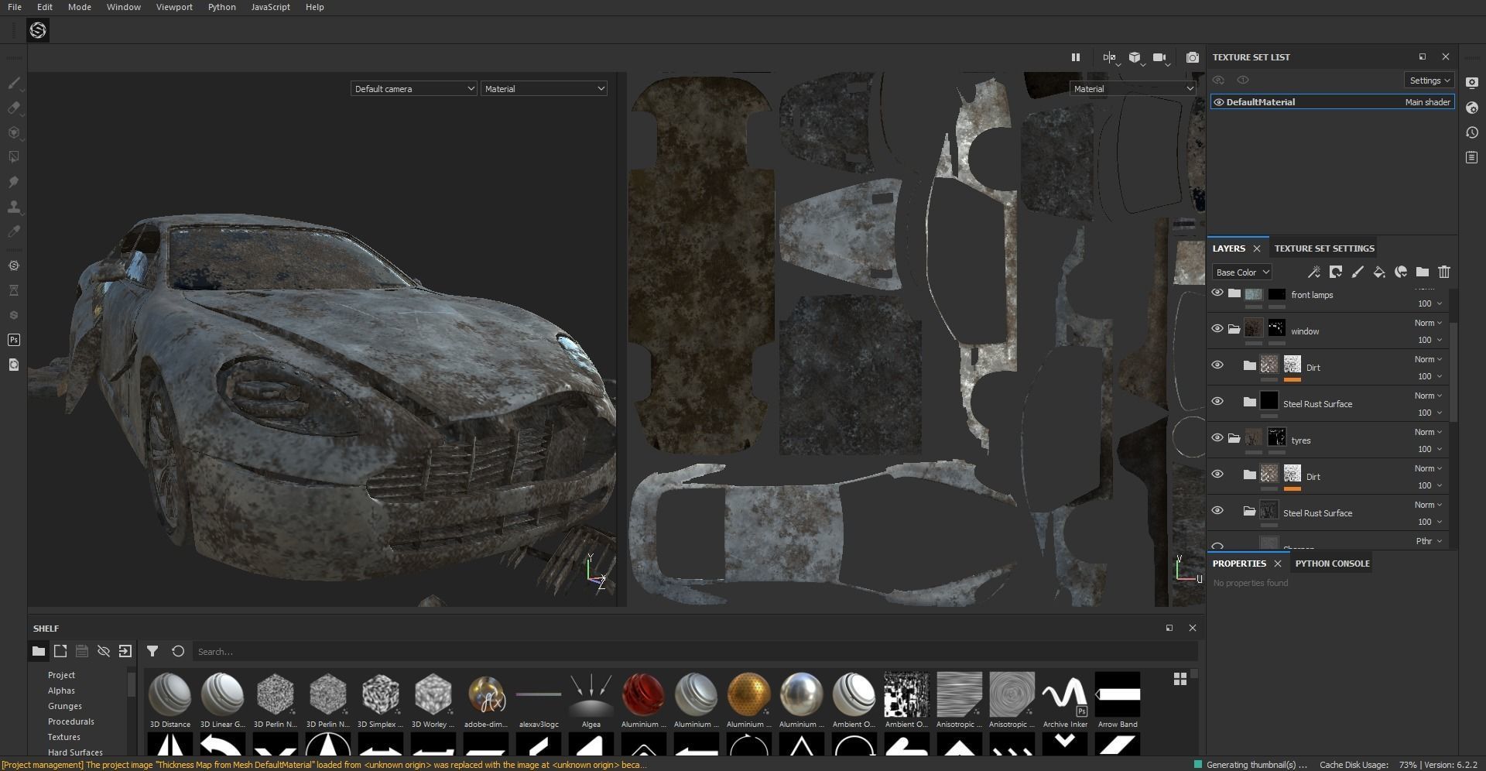Open the Base Color channel dropdown
The image size is (1486, 771).
click(1241, 272)
